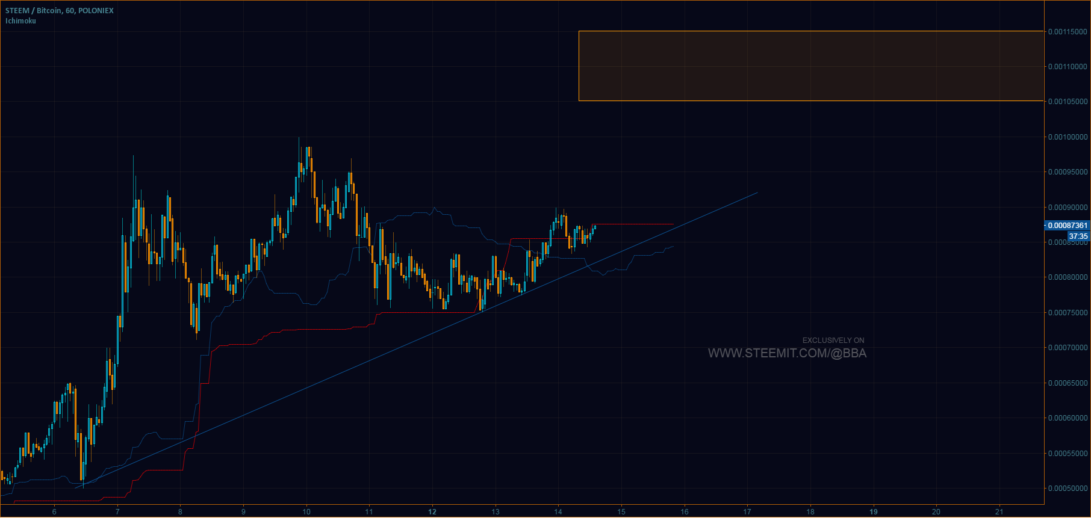
Task: Click the 0.00080000 price axis label
Action: (1068, 277)
